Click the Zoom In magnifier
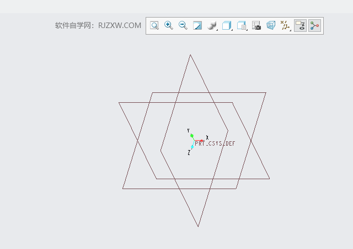 coord(169,25)
